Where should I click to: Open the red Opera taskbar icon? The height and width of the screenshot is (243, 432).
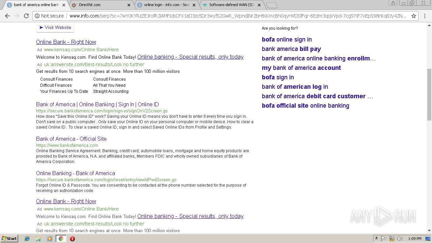[72, 239]
